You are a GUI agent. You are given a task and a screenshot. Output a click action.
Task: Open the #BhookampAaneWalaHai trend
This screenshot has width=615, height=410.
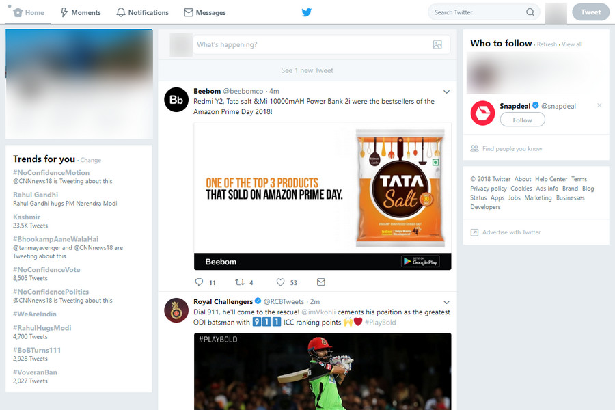click(x=56, y=239)
